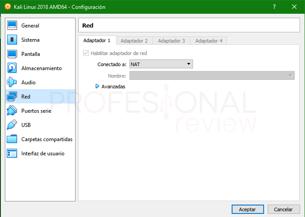Select the Almacenamiento label in the list
The width and height of the screenshot is (305, 217).
(41, 68)
